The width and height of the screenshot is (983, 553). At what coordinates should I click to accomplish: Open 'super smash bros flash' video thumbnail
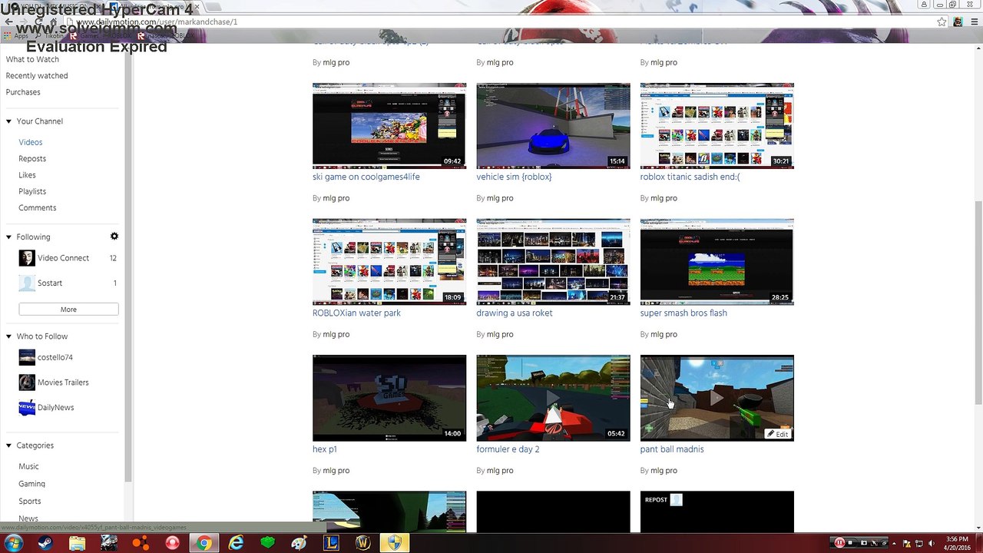[x=717, y=262]
